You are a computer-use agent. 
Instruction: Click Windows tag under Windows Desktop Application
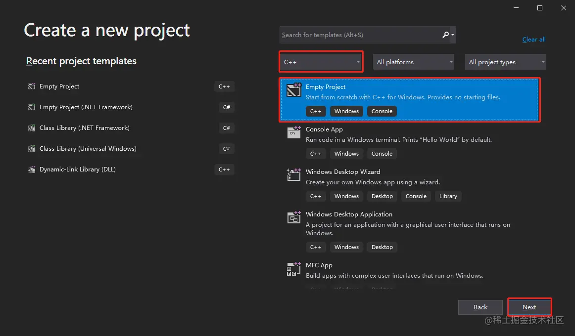coord(346,247)
